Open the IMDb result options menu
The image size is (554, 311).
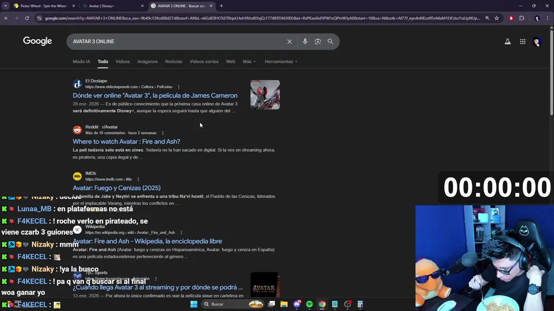138,179
